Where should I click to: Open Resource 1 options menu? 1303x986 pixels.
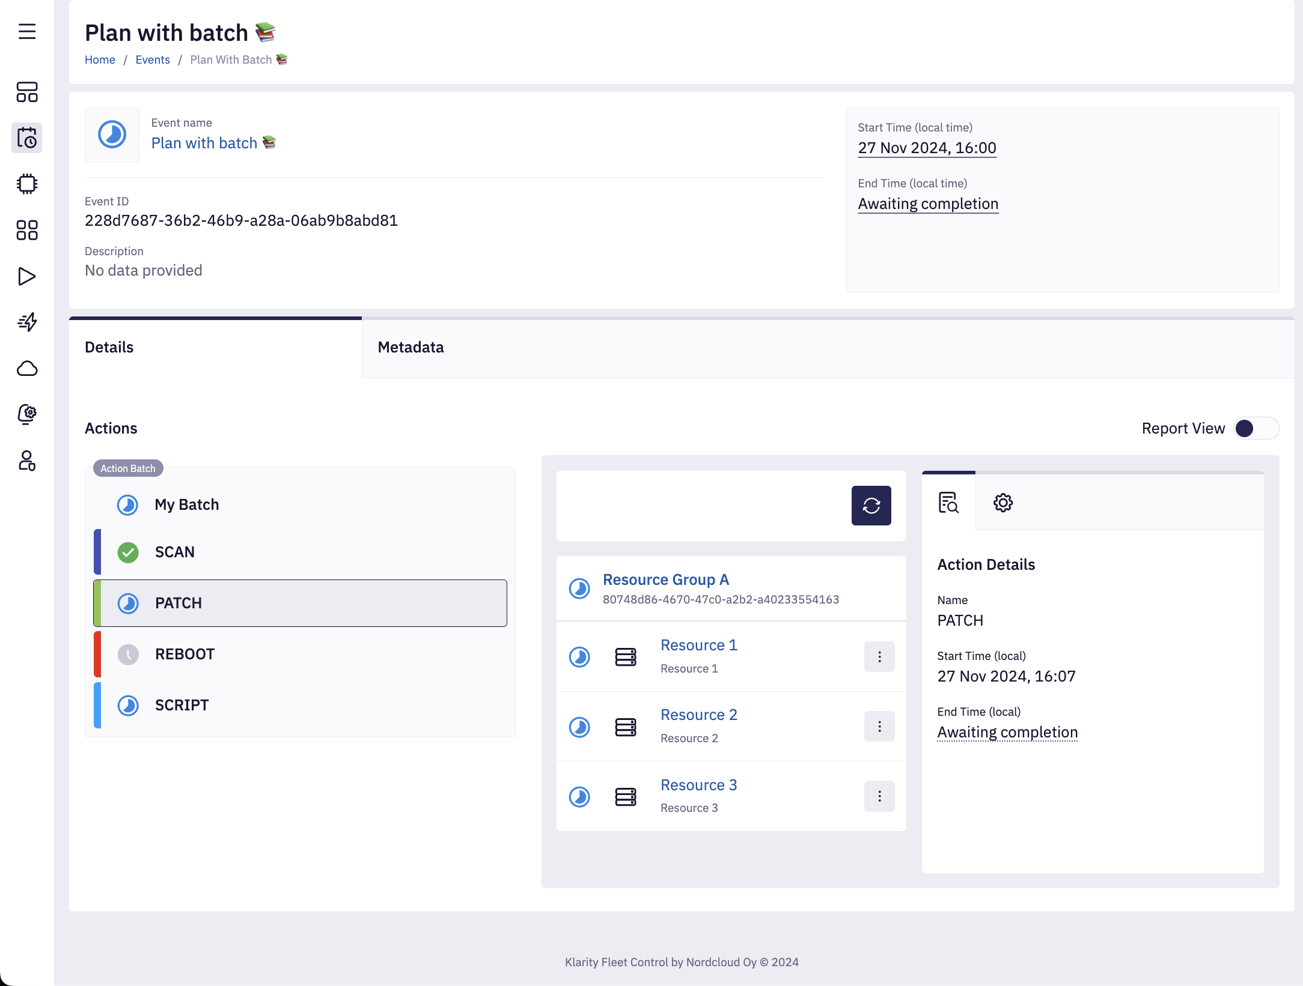(x=879, y=657)
